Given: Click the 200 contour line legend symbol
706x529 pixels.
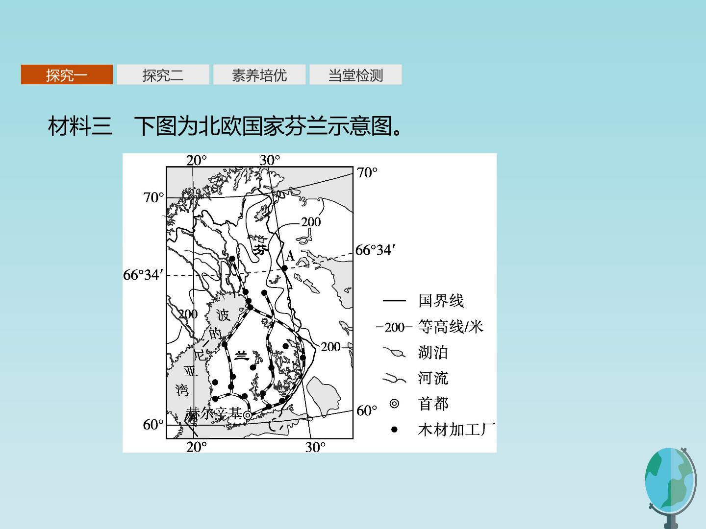Looking at the screenshot, I should [x=394, y=327].
